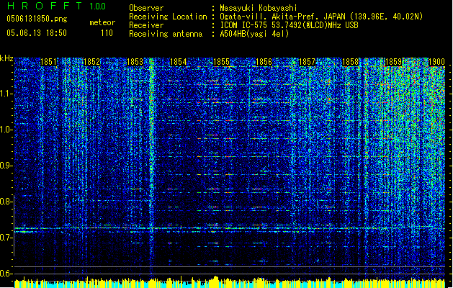Screen dimensions: 453x288
Task: Click the 1.0 kHz axis label
Action: pyautogui.click(x=6, y=130)
